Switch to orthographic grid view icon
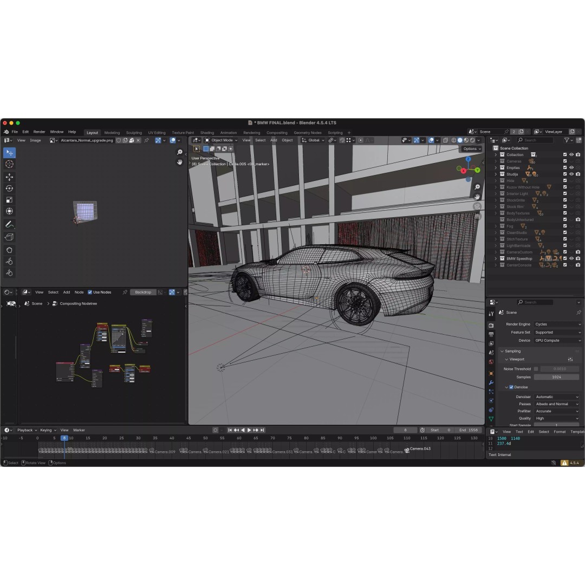 coord(477,216)
